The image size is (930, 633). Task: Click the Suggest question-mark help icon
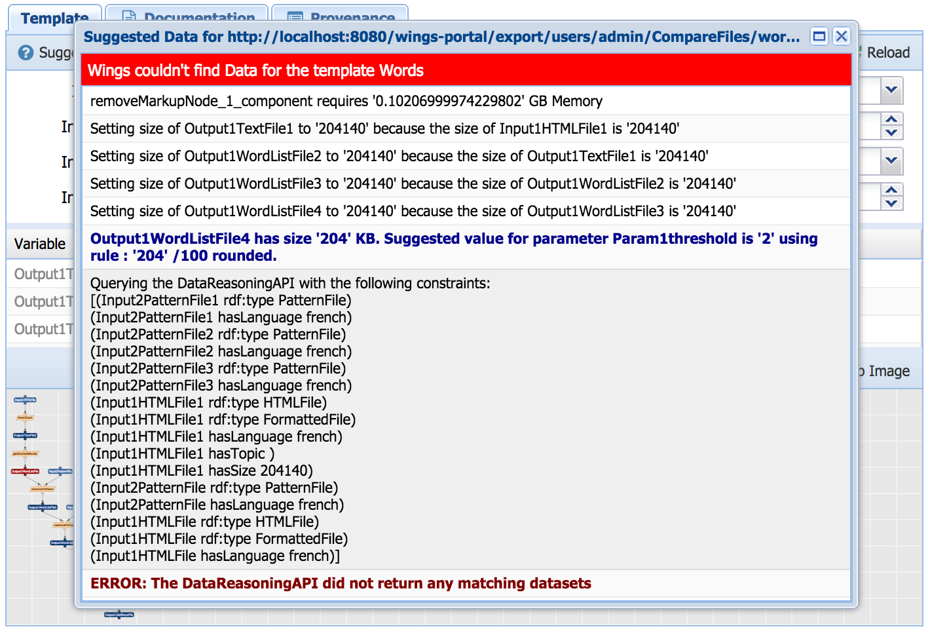tap(26, 53)
